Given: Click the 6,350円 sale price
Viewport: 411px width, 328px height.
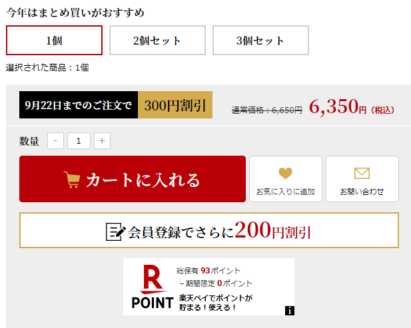Looking at the screenshot, I should (x=338, y=106).
